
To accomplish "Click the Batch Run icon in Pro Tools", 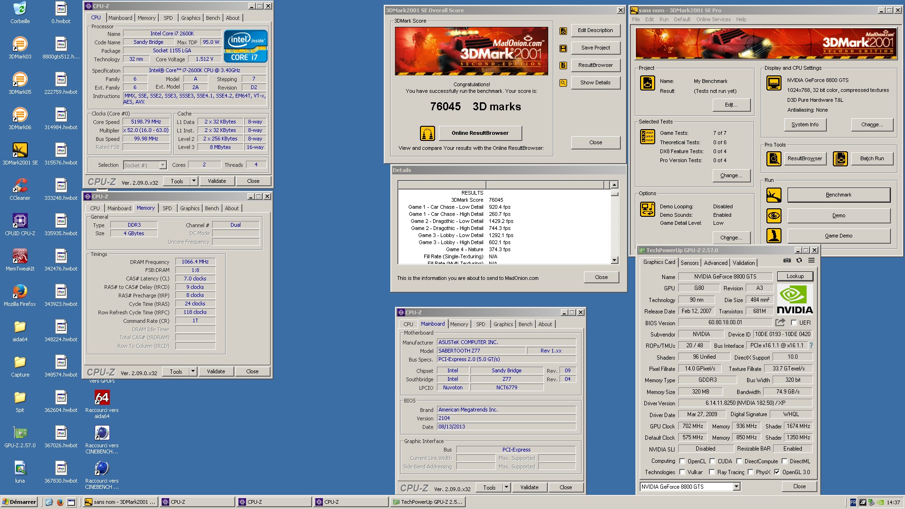I will tap(840, 159).
